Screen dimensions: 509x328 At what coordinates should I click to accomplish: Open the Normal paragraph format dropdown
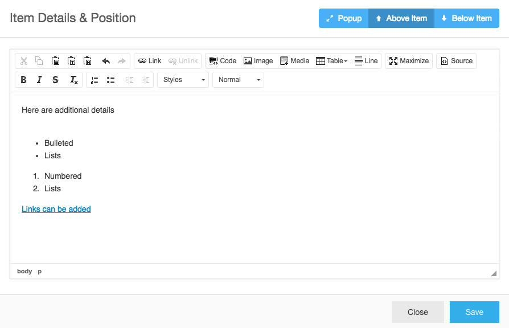point(238,80)
